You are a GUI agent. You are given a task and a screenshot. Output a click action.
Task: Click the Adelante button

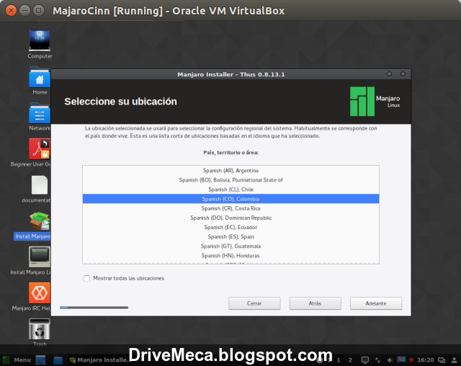pyautogui.click(x=376, y=303)
